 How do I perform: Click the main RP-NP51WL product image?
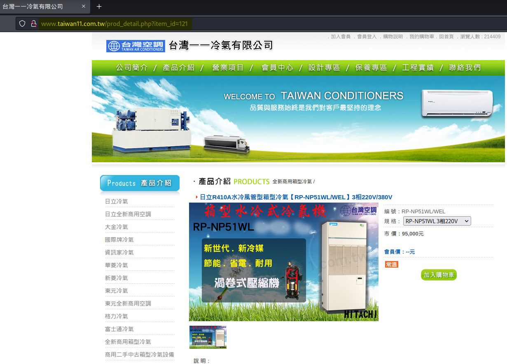click(x=284, y=262)
